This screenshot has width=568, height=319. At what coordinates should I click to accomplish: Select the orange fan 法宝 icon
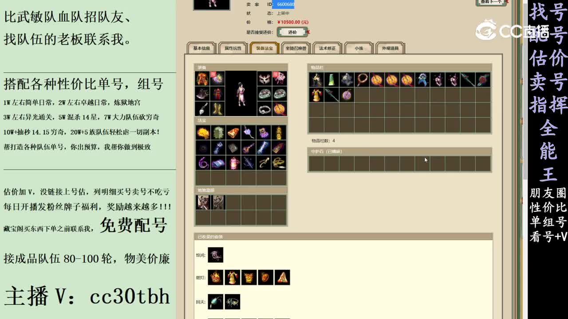[x=233, y=132]
